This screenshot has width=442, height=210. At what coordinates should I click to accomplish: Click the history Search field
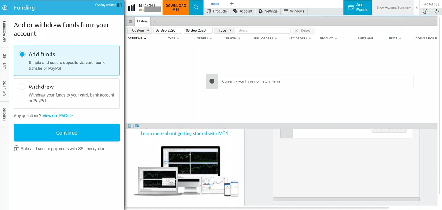click(263, 30)
